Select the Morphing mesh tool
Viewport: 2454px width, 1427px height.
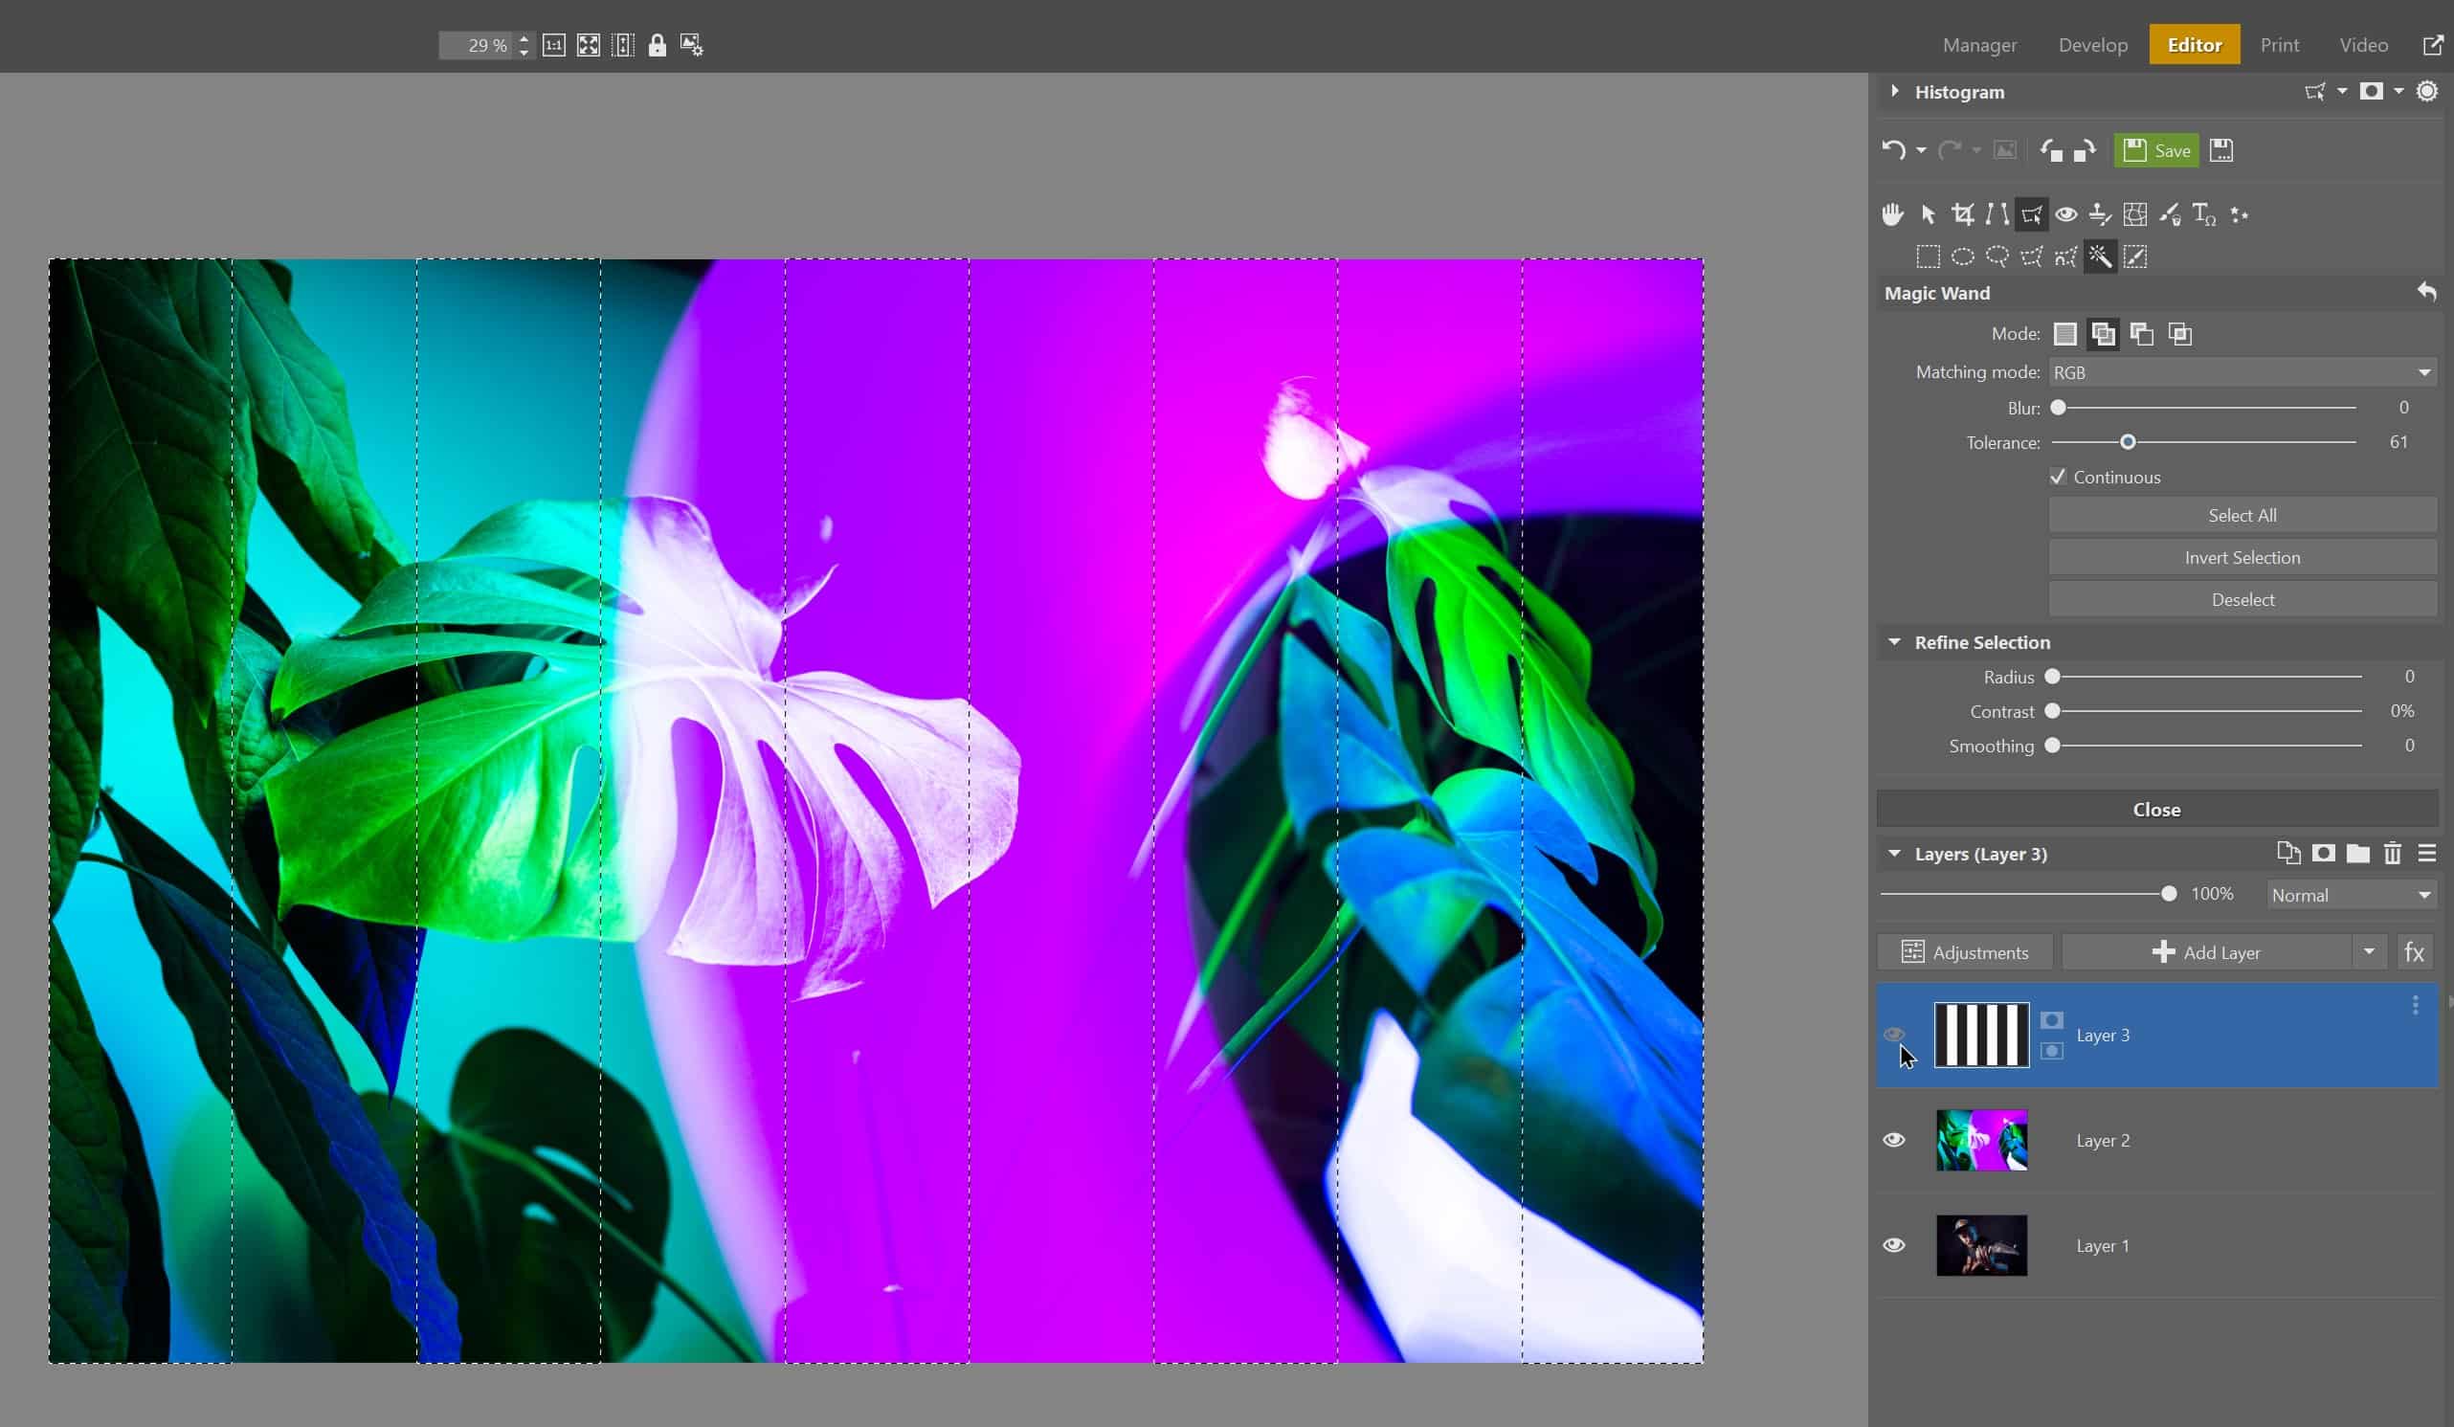[2134, 214]
